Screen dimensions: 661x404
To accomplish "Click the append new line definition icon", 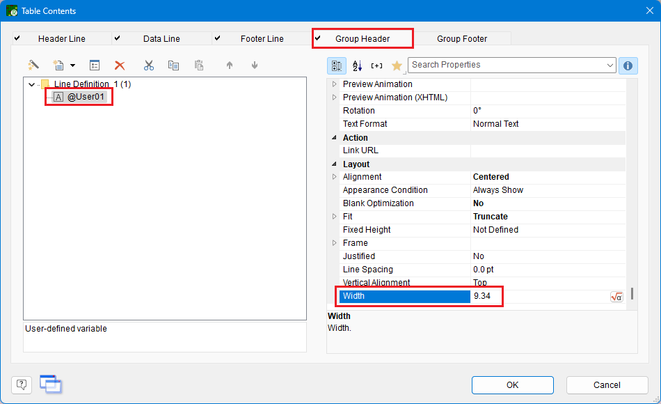I will 58,65.
